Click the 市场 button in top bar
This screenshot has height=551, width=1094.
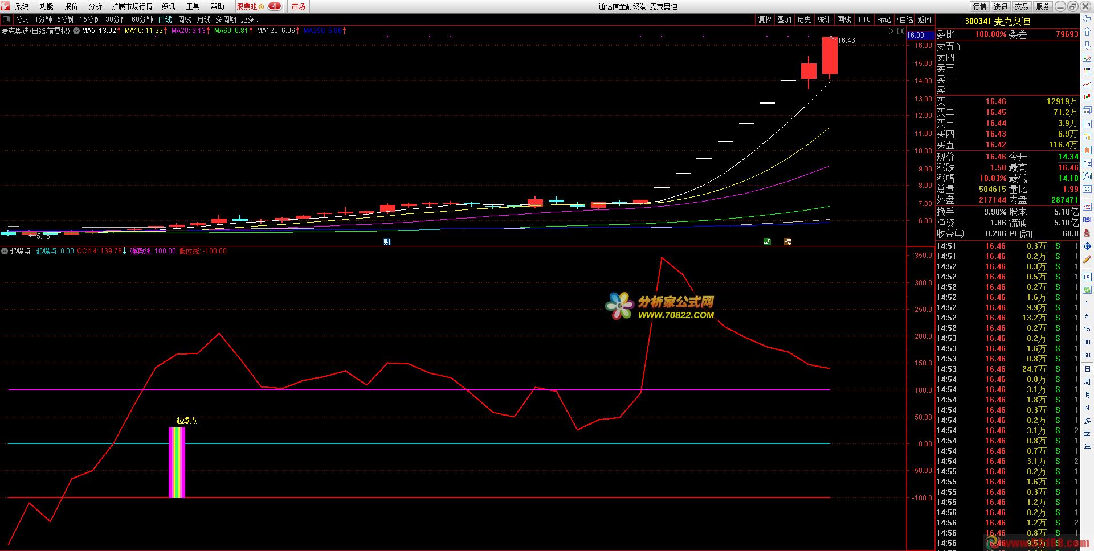tap(299, 6)
